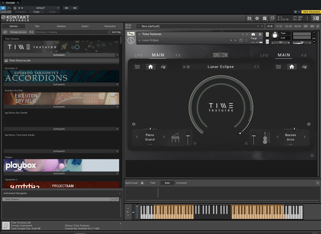Open Kontakt save menu floppy icon
The height and width of the screenshot is (234, 321).
tap(249, 18)
